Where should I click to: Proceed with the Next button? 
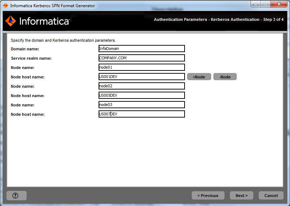(241, 196)
